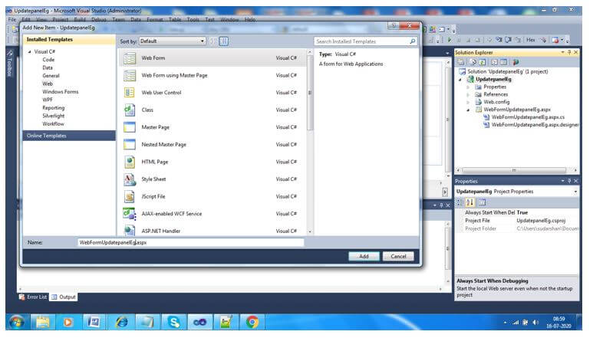The width and height of the screenshot is (593, 338).
Task: Click Start Debugging green arrow in toolbar
Action: tap(450, 40)
